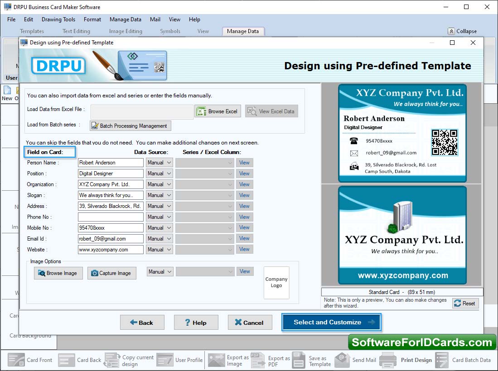Switch to Symbols ribbon tab
Viewport: 498px width, 371px height.
click(x=170, y=31)
